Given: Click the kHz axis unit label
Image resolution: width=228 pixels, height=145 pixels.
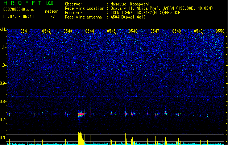Looking at the screenshot, I should click(3, 29).
